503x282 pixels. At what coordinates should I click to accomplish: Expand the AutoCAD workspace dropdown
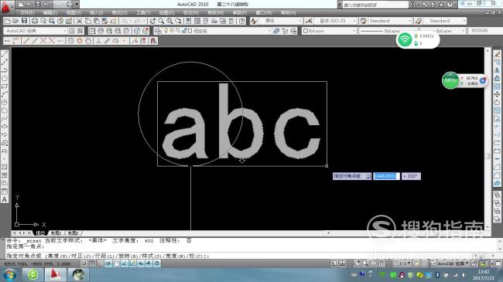pos(36,31)
